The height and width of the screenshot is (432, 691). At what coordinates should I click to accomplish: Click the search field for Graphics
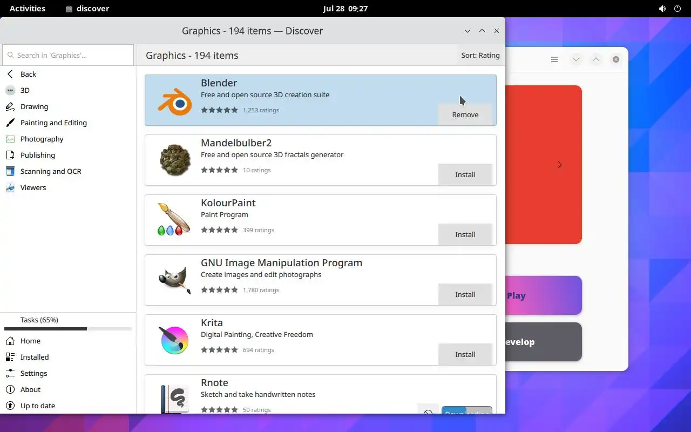click(x=68, y=55)
